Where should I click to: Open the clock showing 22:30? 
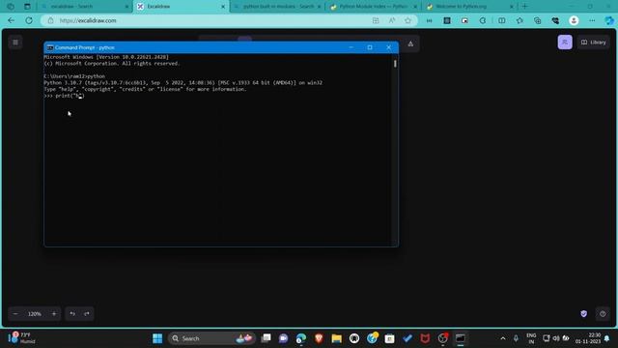pos(588,338)
